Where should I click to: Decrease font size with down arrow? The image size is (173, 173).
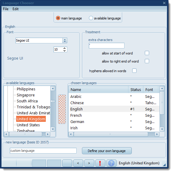[65, 51]
